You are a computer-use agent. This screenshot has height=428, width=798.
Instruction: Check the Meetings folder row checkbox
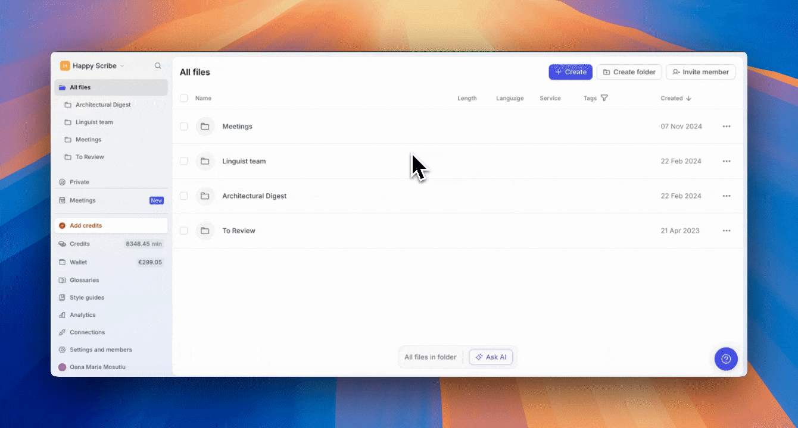point(183,127)
